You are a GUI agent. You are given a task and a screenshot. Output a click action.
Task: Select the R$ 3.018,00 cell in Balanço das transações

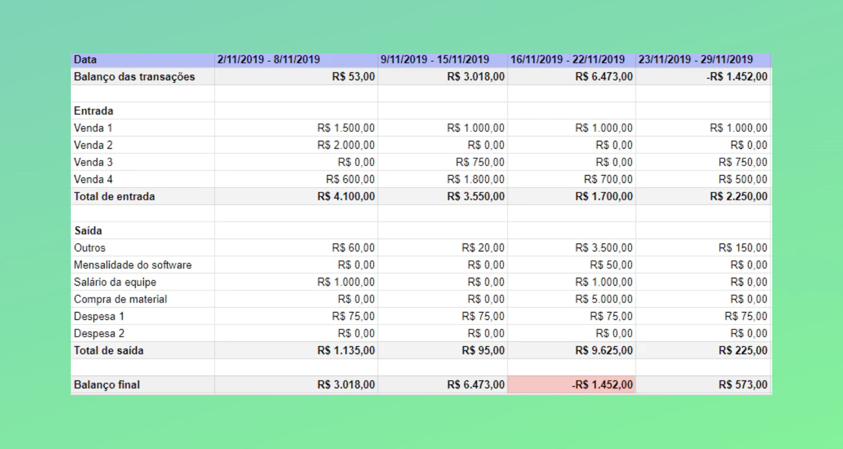pyautogui.click(x=443, y=77)
